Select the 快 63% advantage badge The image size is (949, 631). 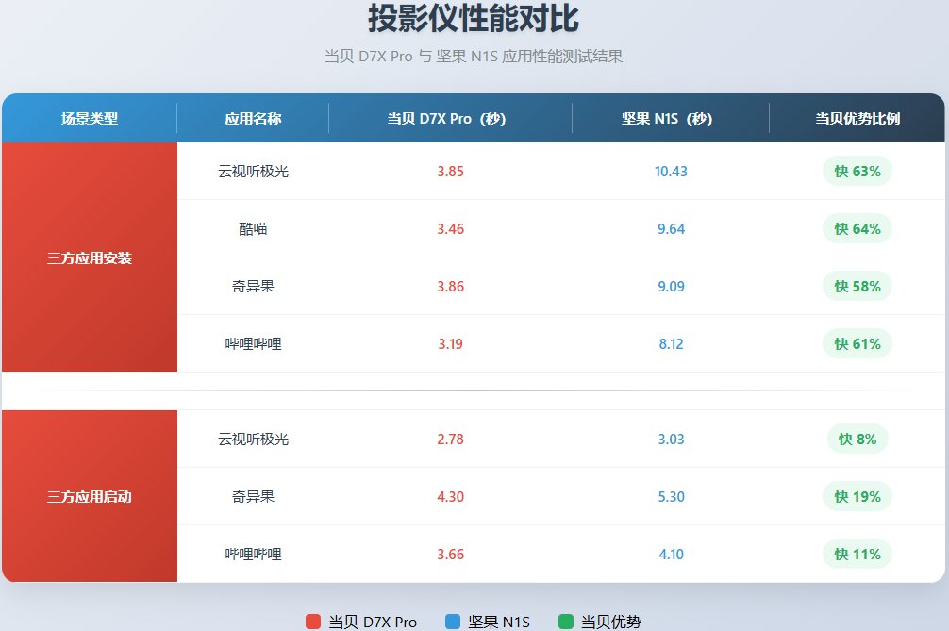click(857, 172)
